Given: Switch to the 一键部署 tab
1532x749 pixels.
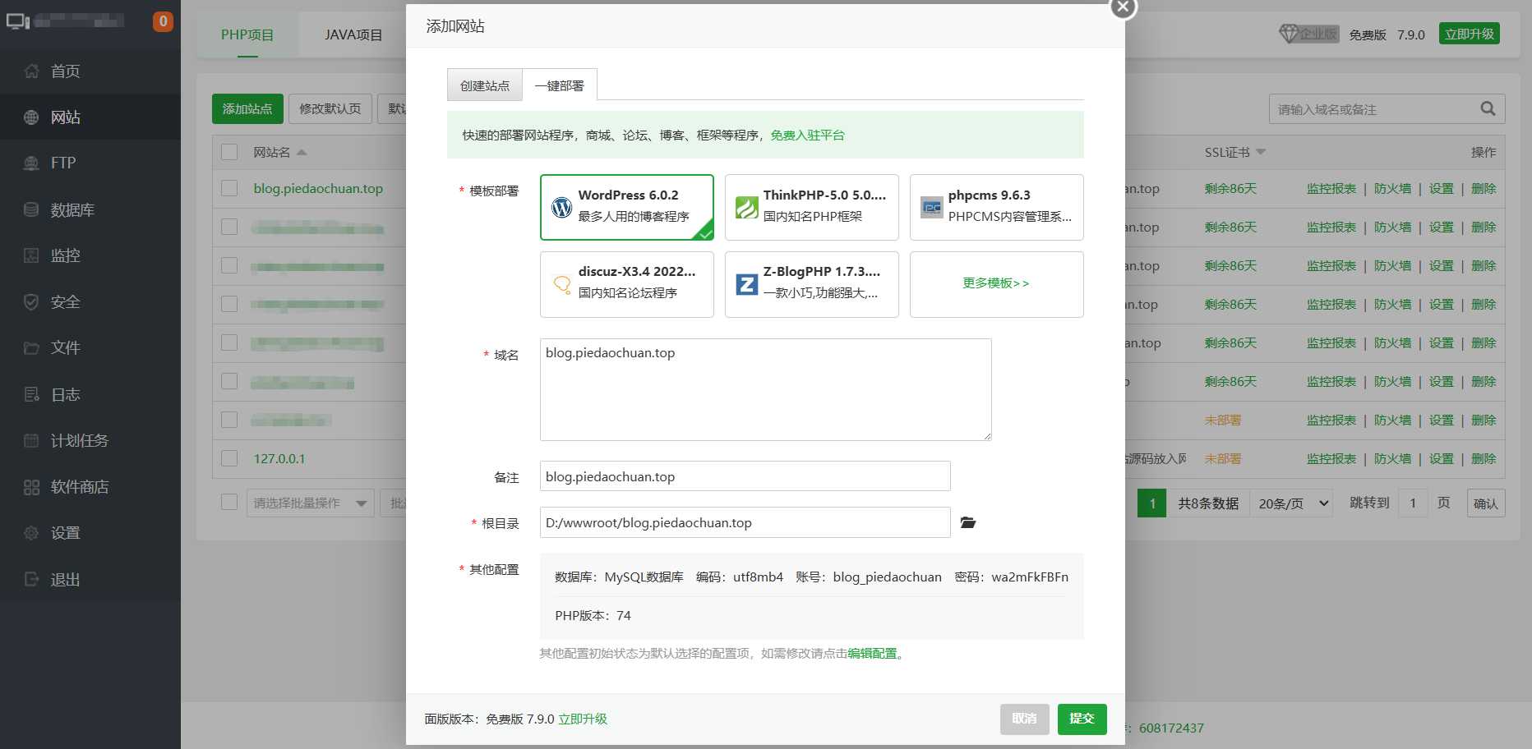Looking at the screenshot, I should [x=560, y=85].
